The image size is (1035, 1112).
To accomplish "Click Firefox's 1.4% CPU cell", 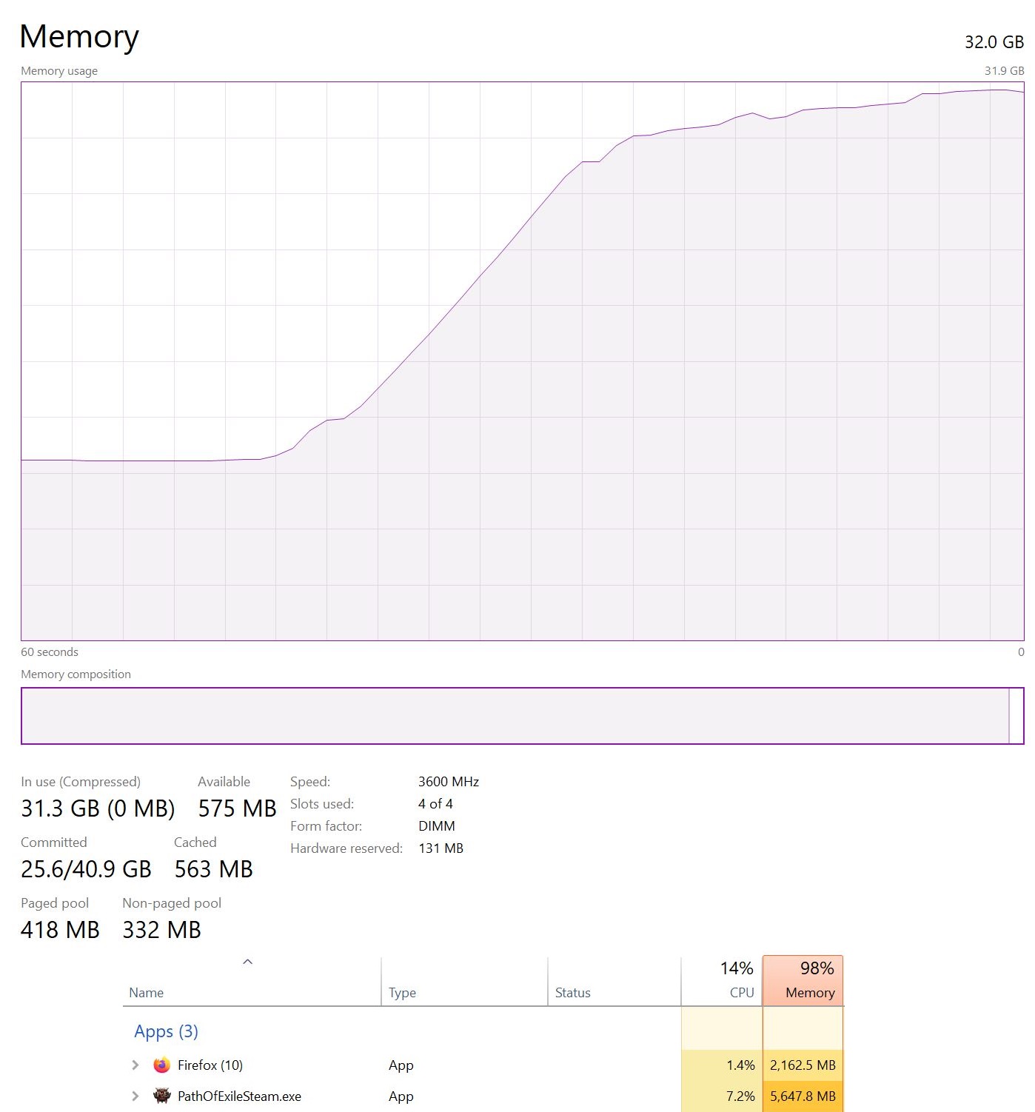I will tap(722, 1065).
